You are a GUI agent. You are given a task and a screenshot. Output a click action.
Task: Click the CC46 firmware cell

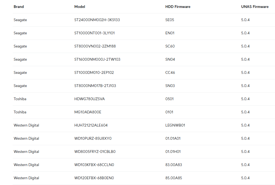170,72
